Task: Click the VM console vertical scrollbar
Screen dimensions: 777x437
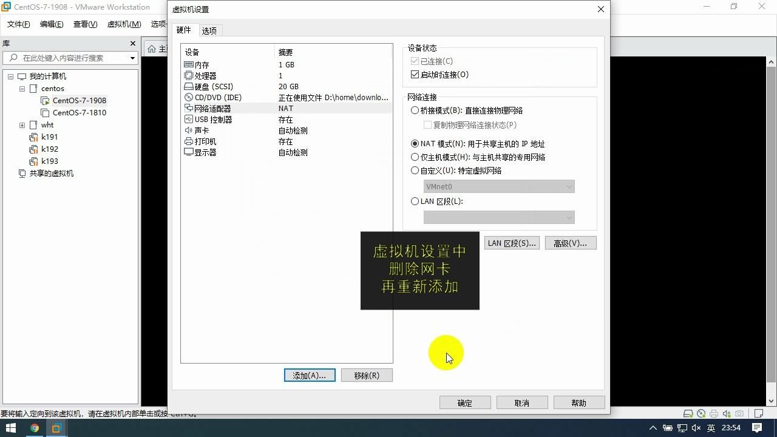Action: [x=772, y=231]
